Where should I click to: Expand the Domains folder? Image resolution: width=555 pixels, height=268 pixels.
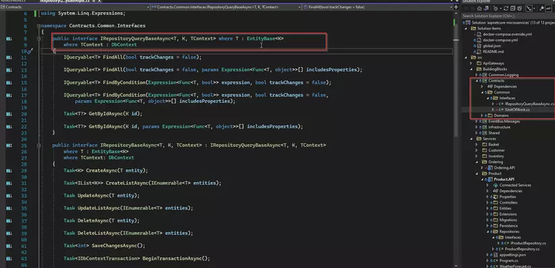click(x=482, y=116)
